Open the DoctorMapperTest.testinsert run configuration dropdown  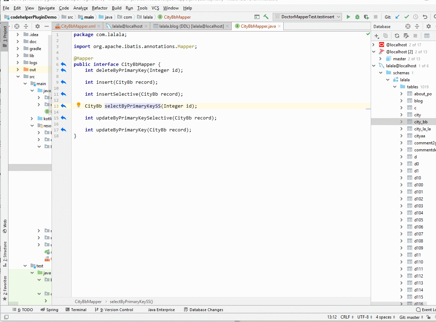coord(307,17)
